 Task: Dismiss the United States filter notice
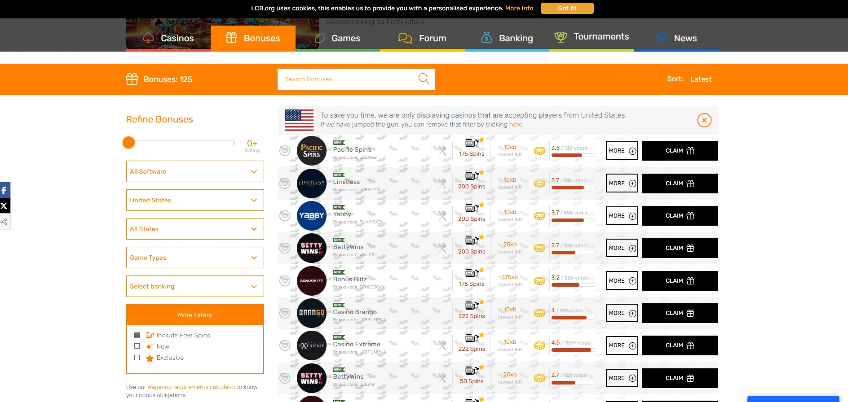tap(704, 120)
